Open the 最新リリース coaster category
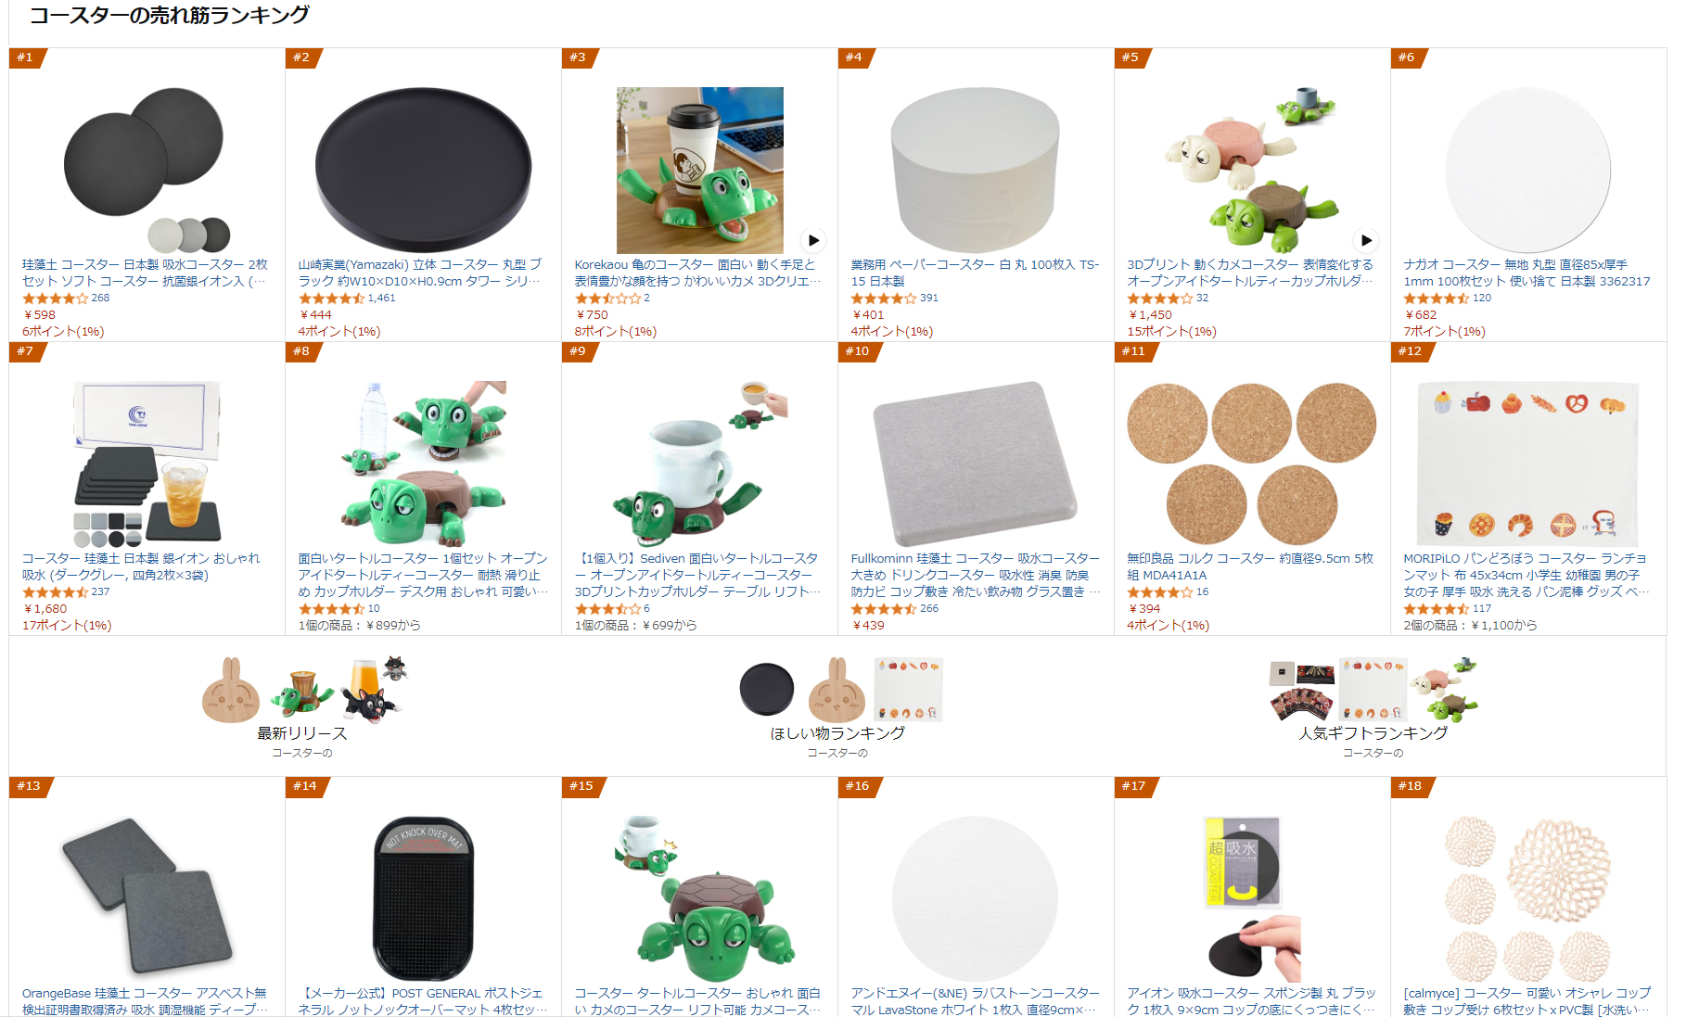This screenshot has width=1699, height=1017. (301, 733)
